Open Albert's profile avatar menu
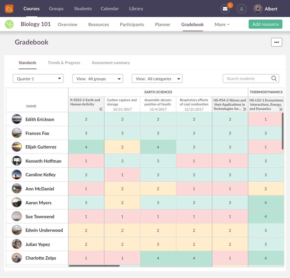 click(x=258, y=9)
